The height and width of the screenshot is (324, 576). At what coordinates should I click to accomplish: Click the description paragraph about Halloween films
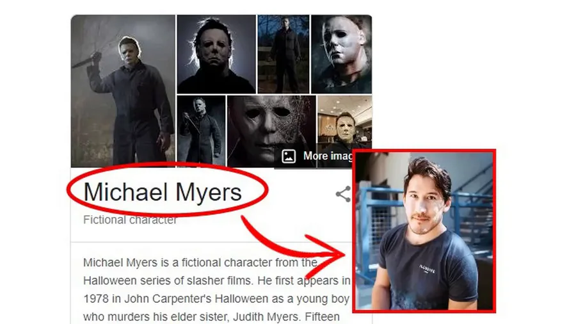click(x=217, y=289)
